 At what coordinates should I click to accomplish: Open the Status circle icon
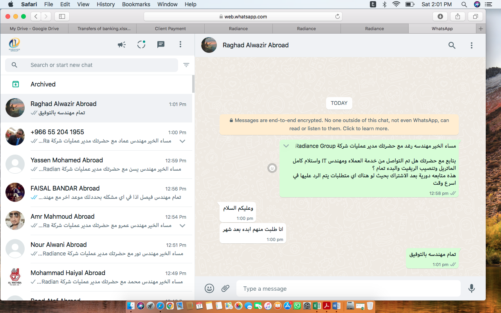pyautogui.click(x=141, y=45)
